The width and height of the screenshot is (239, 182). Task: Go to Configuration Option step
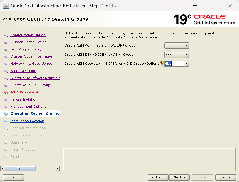[x=28, y=35]
